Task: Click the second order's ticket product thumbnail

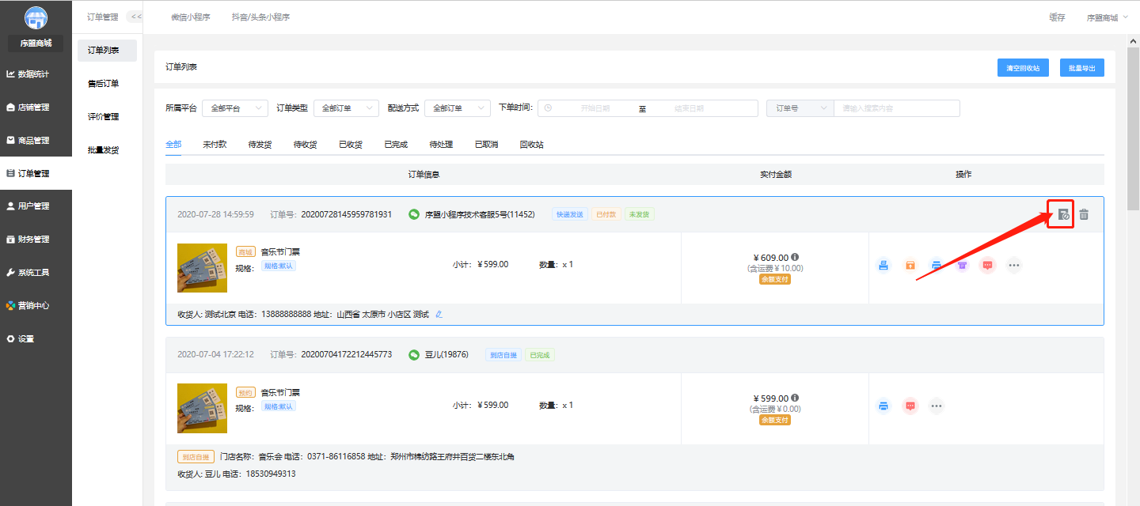Action: pos(202,409)
